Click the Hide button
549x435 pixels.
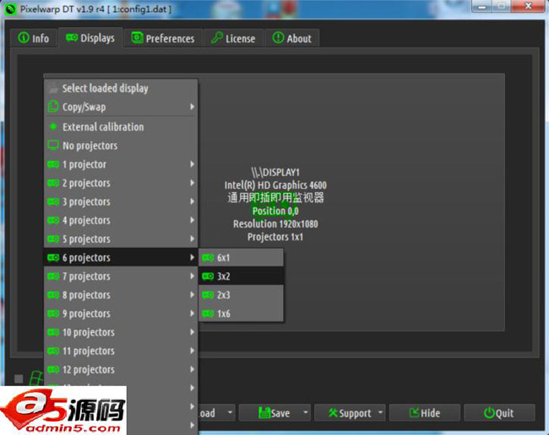pos(425,413)
